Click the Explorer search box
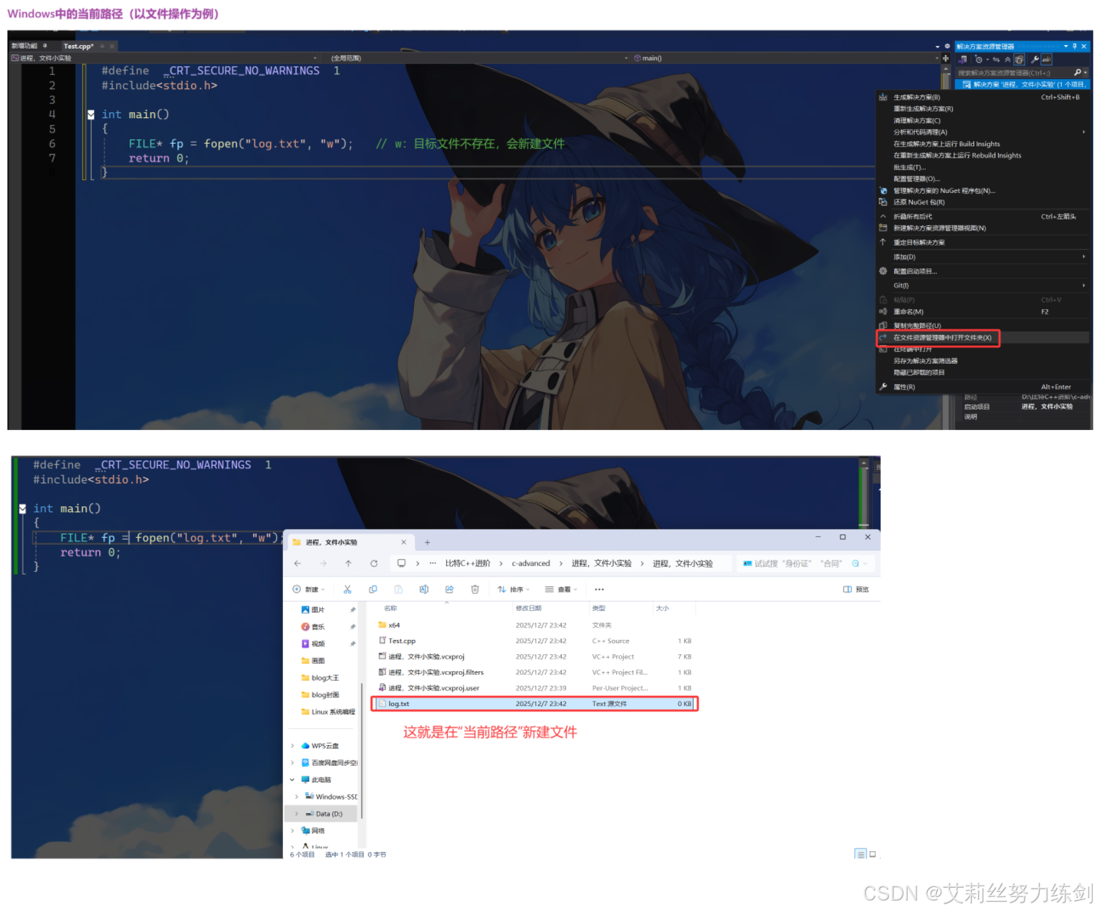1096x912 pixels. [x=805, y=563]
